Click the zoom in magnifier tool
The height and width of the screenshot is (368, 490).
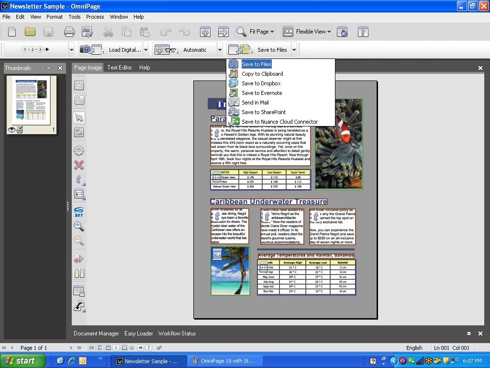79,226
